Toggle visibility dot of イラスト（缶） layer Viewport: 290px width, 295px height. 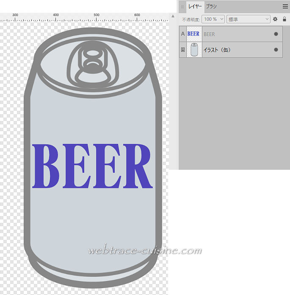pos(276,50)
